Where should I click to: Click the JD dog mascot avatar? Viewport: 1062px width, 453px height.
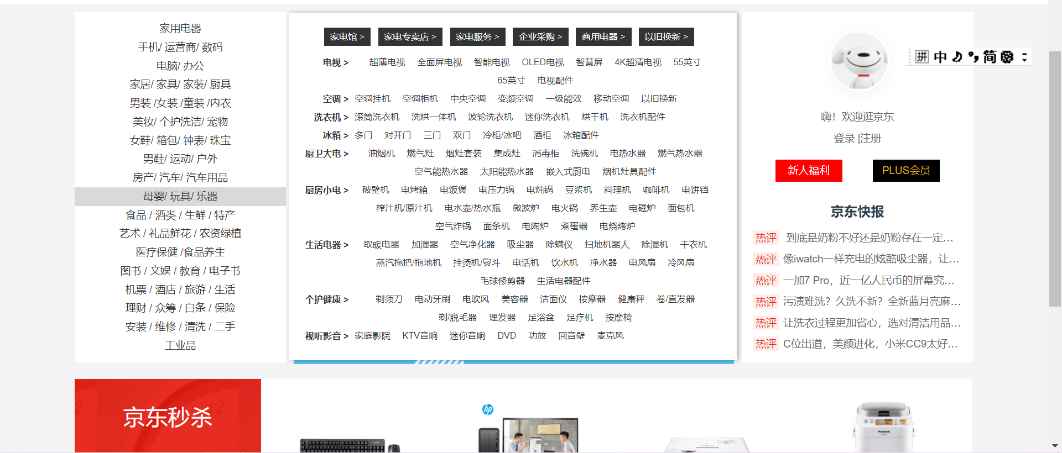859,62
